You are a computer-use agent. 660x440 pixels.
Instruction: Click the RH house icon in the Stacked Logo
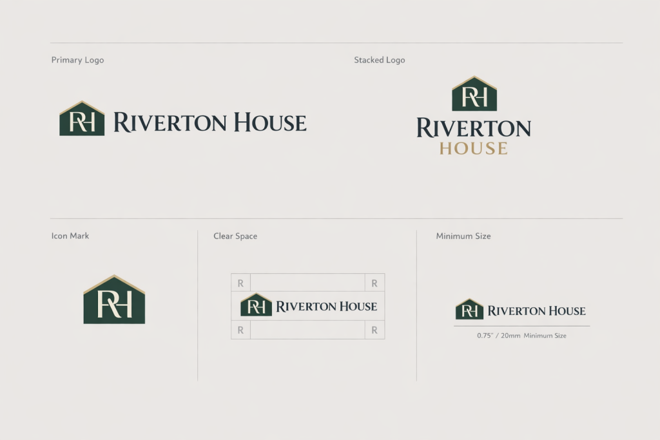(x=474, y=95)
